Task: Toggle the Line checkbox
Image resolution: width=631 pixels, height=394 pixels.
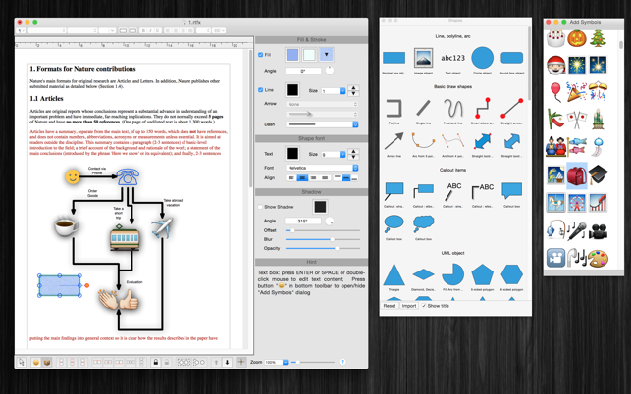Action: 260,90
